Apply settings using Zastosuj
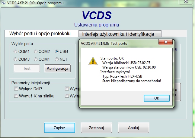Viewport: 195px width, 138px height. [x=96, y=128]
